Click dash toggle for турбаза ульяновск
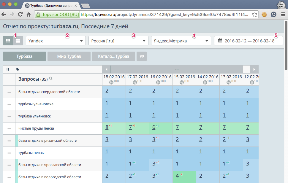This screenshot has width=288, height=183. click(9, 116)
